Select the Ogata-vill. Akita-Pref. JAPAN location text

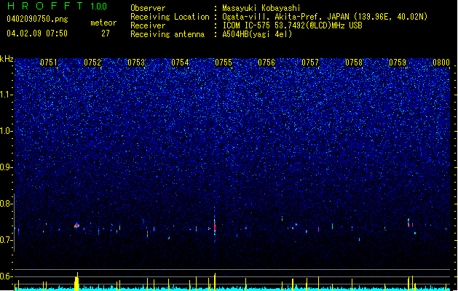point(325,17)
